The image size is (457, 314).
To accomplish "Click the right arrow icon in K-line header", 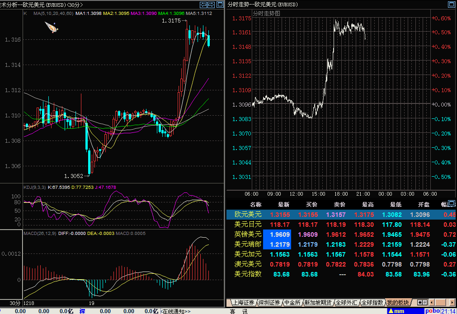I will (x=211, y=5).
